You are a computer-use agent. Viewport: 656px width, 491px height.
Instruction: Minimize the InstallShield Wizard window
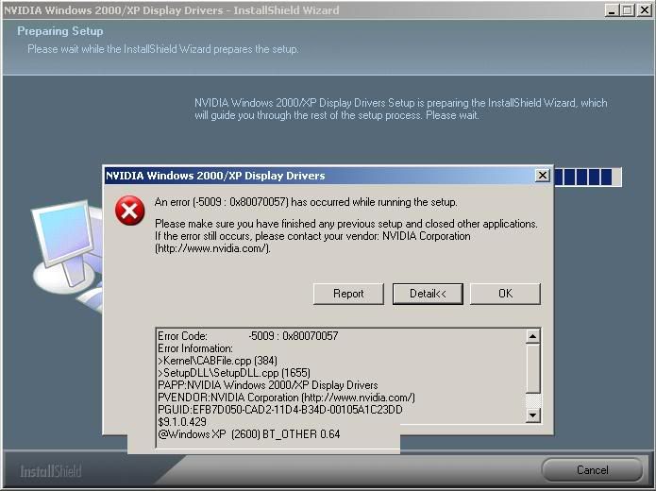tap(612, 10)
